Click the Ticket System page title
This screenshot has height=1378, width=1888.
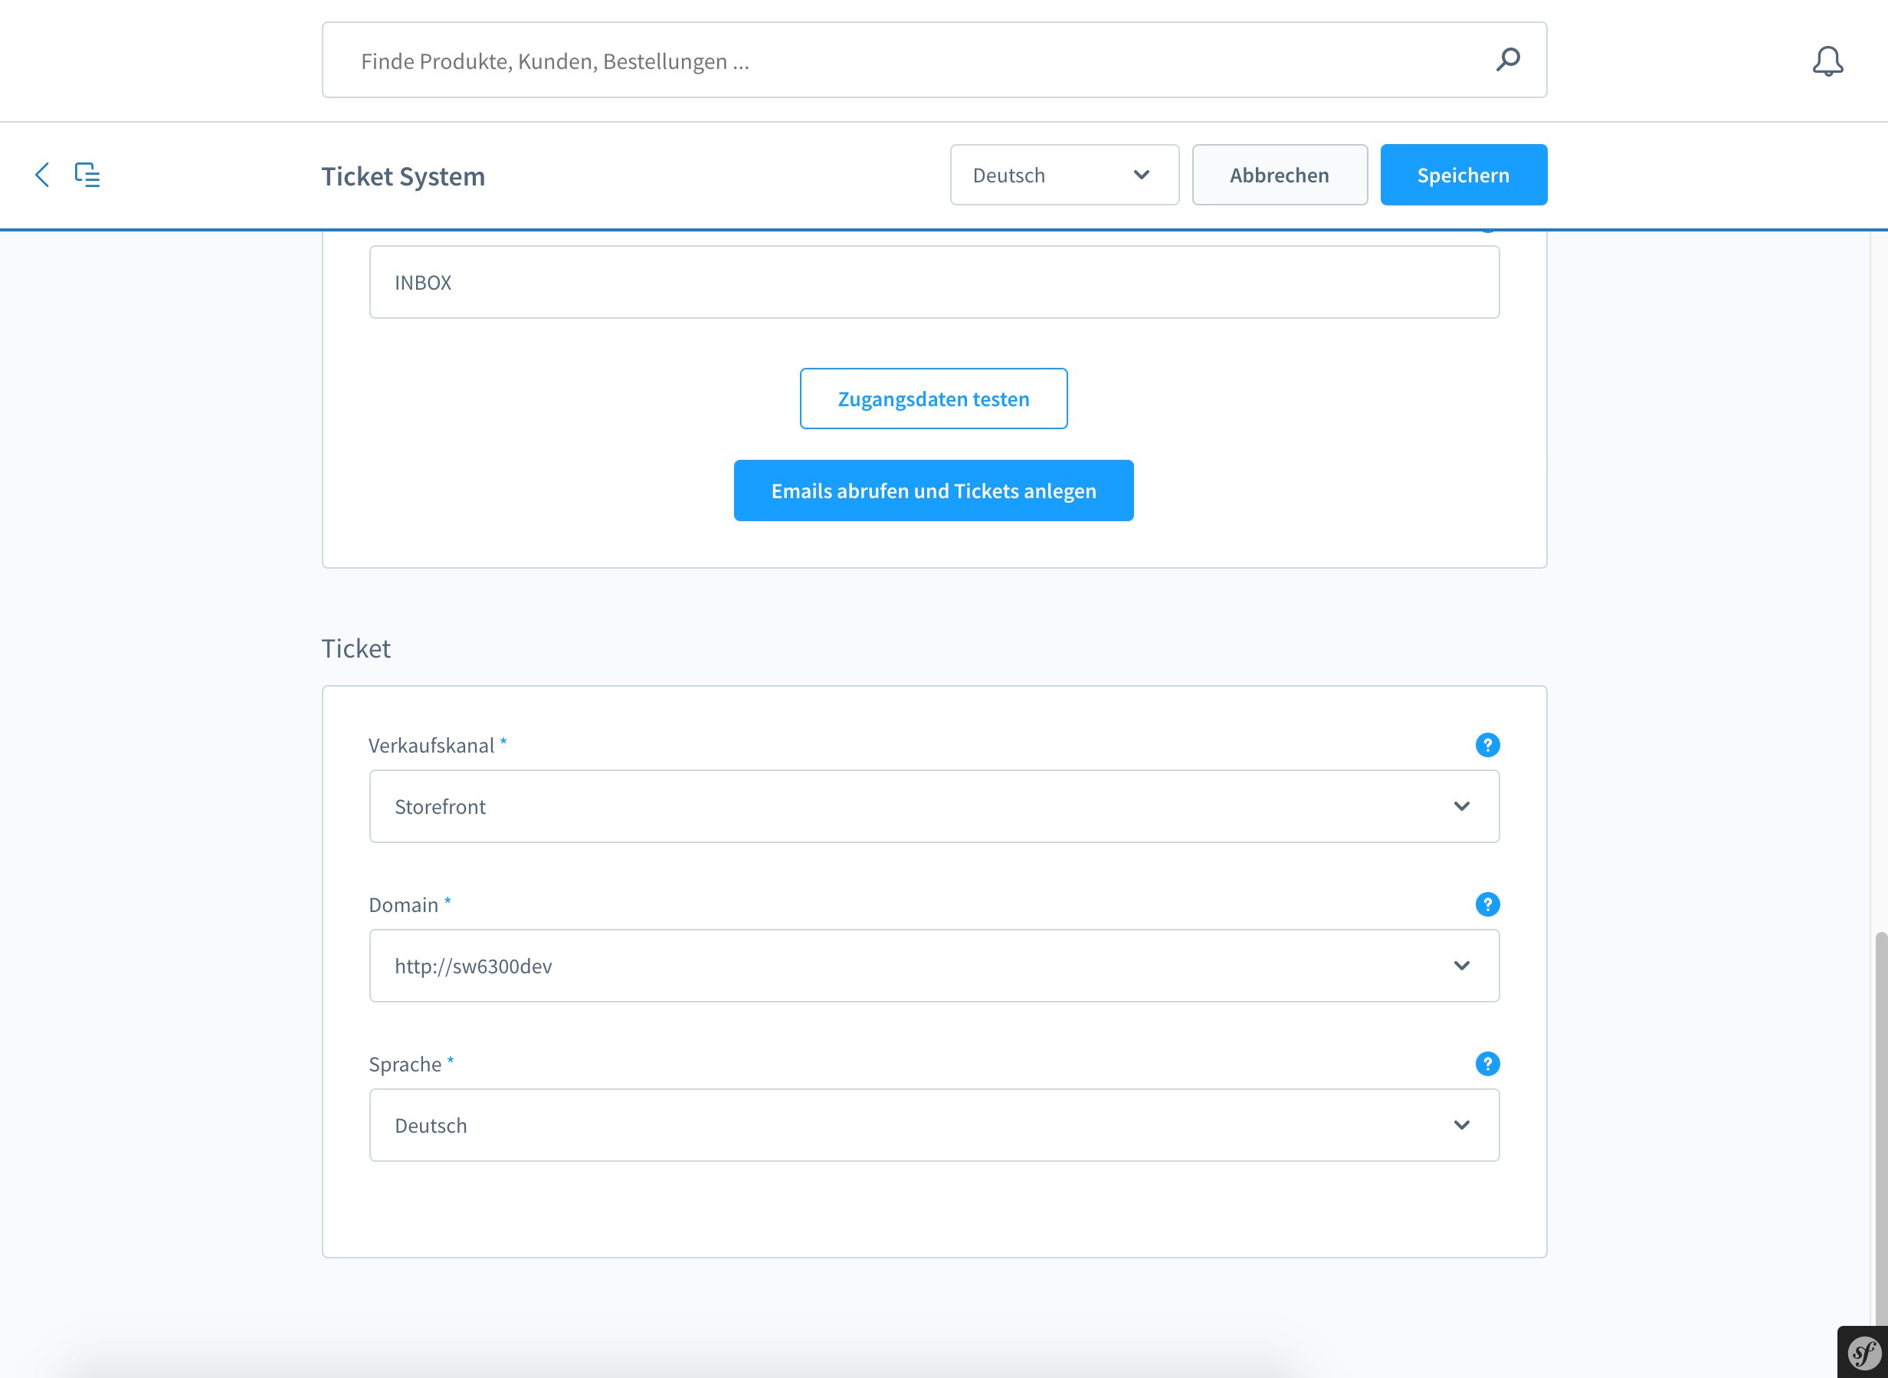(x=403, y=176)
